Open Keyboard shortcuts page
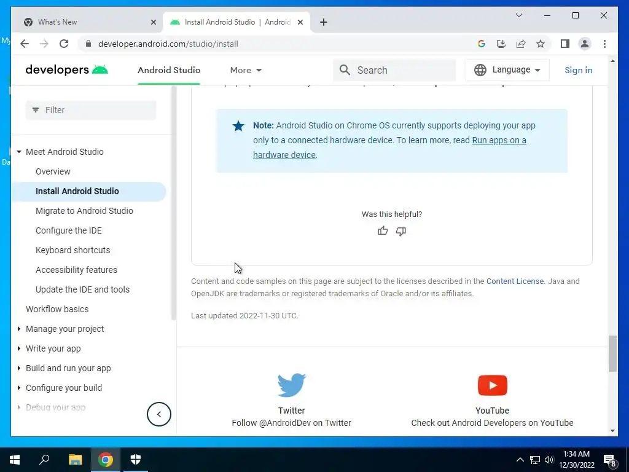The width and height of the screenshot is (629, 472). click(72, 250)
